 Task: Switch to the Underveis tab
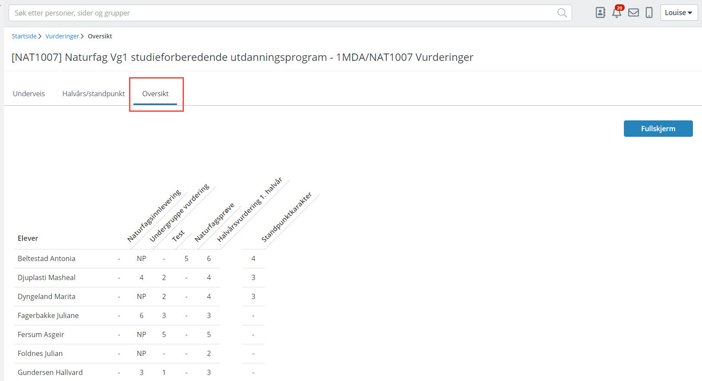pyautogui.click(x=29, y=94)
